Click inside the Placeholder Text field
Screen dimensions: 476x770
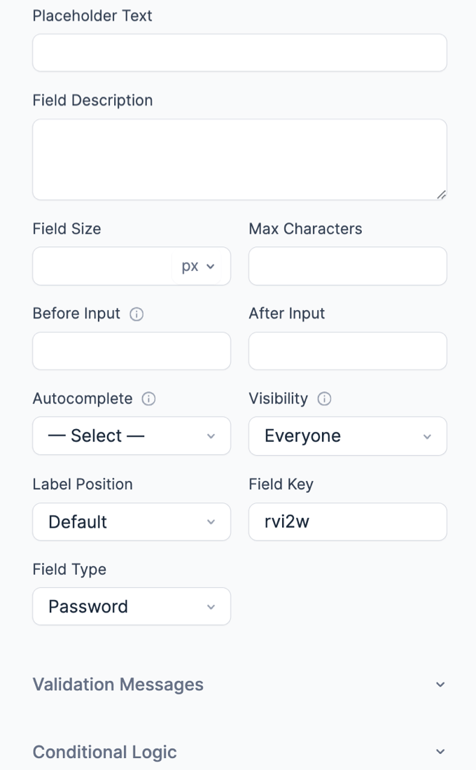239,52
